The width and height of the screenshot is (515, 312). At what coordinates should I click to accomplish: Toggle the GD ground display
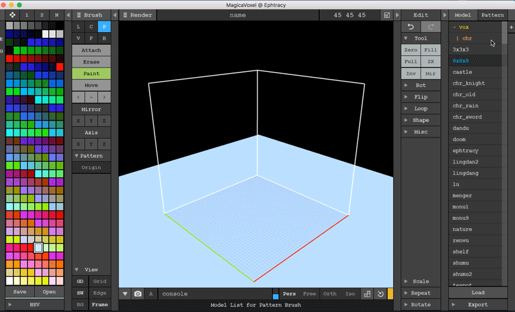80,281
